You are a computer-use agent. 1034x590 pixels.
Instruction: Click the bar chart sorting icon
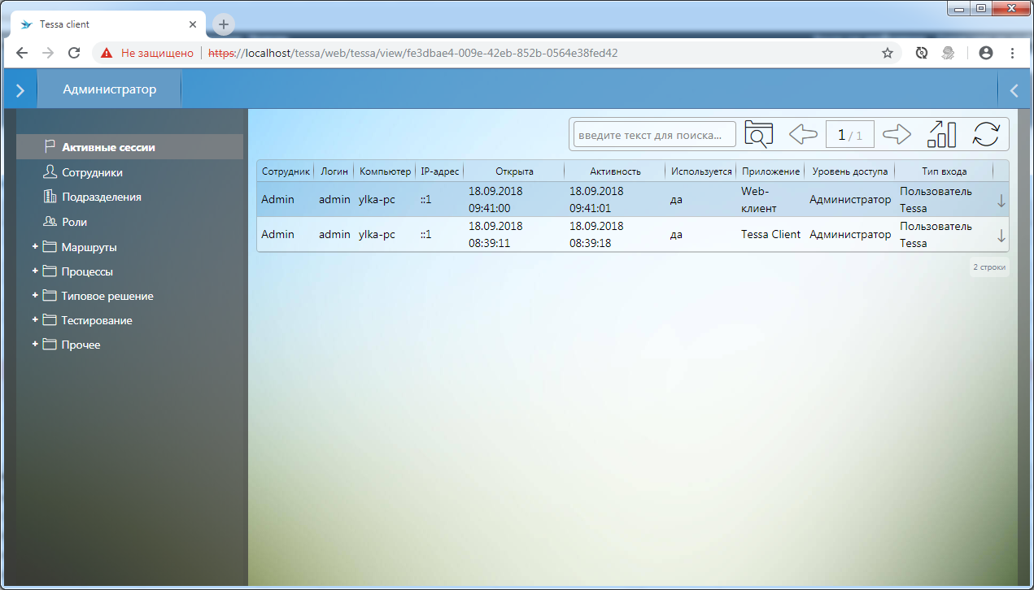[941, 134]
